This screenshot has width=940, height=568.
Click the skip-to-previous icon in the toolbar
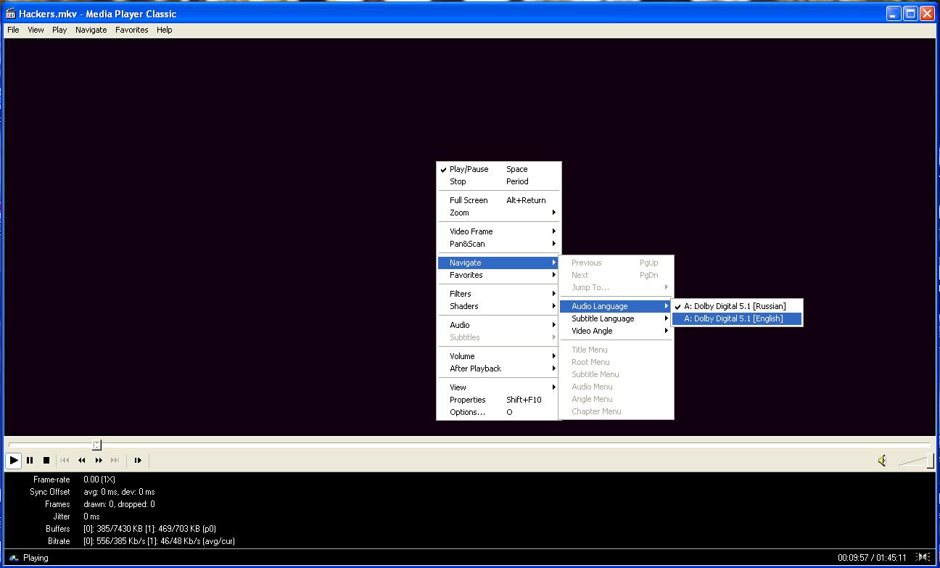tap(65, 460)
